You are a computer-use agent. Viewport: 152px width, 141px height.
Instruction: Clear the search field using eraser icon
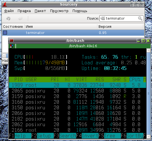coord(103,18)
